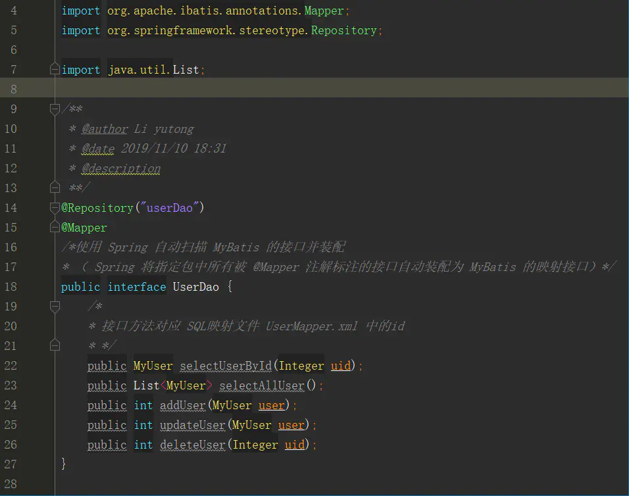The image size is (629, 496).
Task: Select line number 8 in the gutter
Action: point(14,89)
